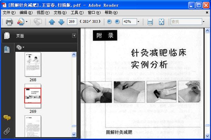
Task: Select page 269 thumbnail
Action: pyautogui.click(x=33, y=96)
